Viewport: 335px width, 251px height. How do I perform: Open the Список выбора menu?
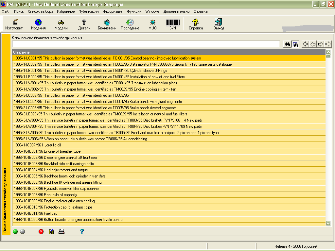pos(40,11)
